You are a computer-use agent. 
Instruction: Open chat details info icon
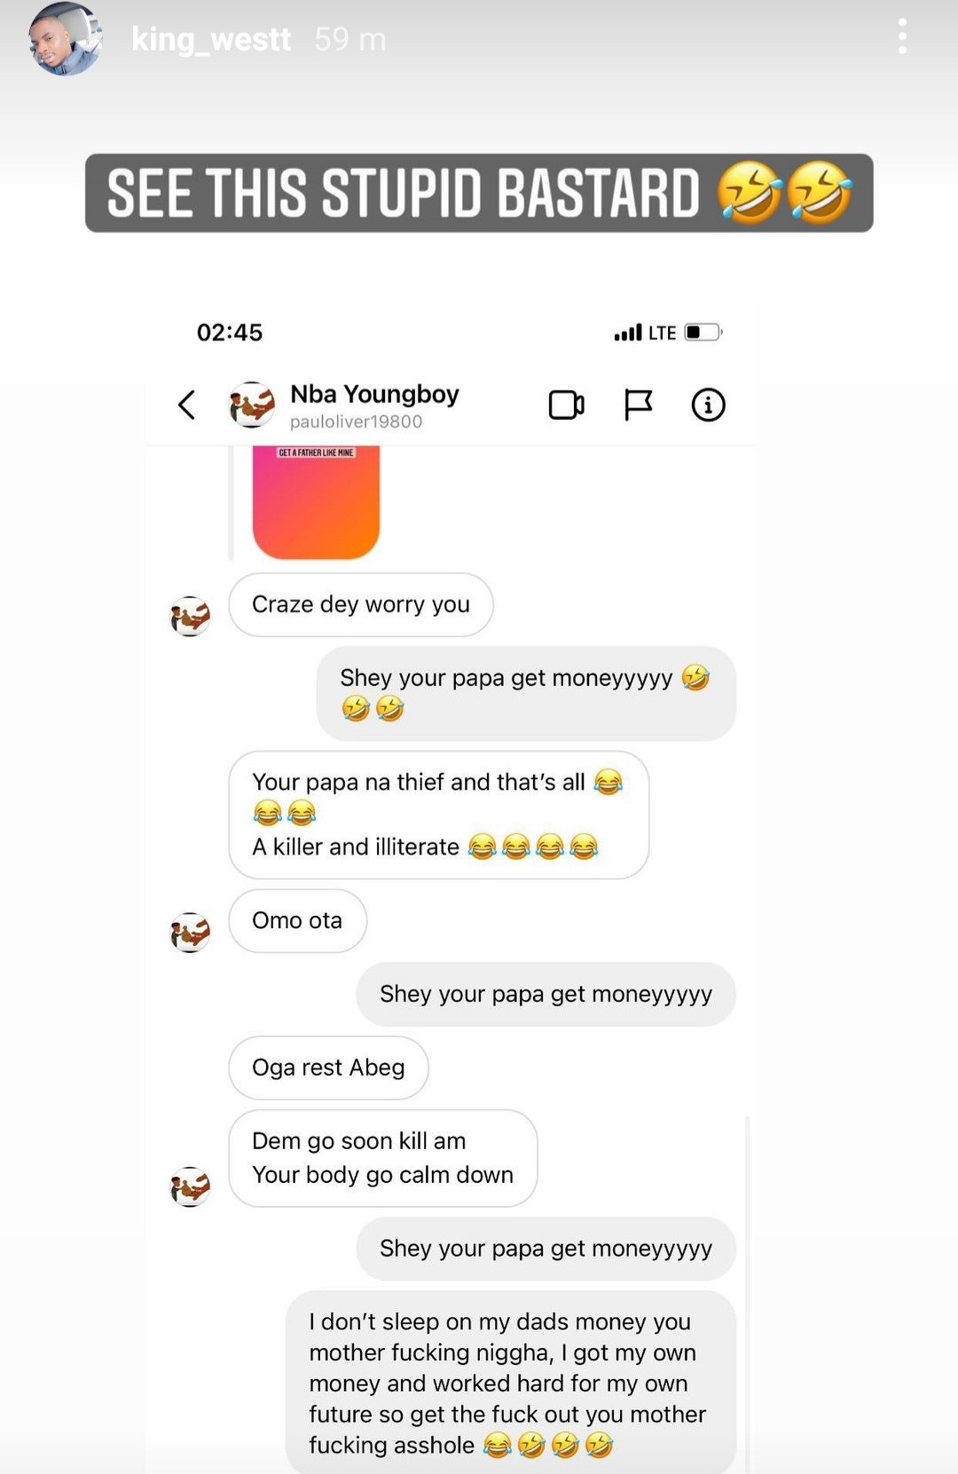(708, 405)
